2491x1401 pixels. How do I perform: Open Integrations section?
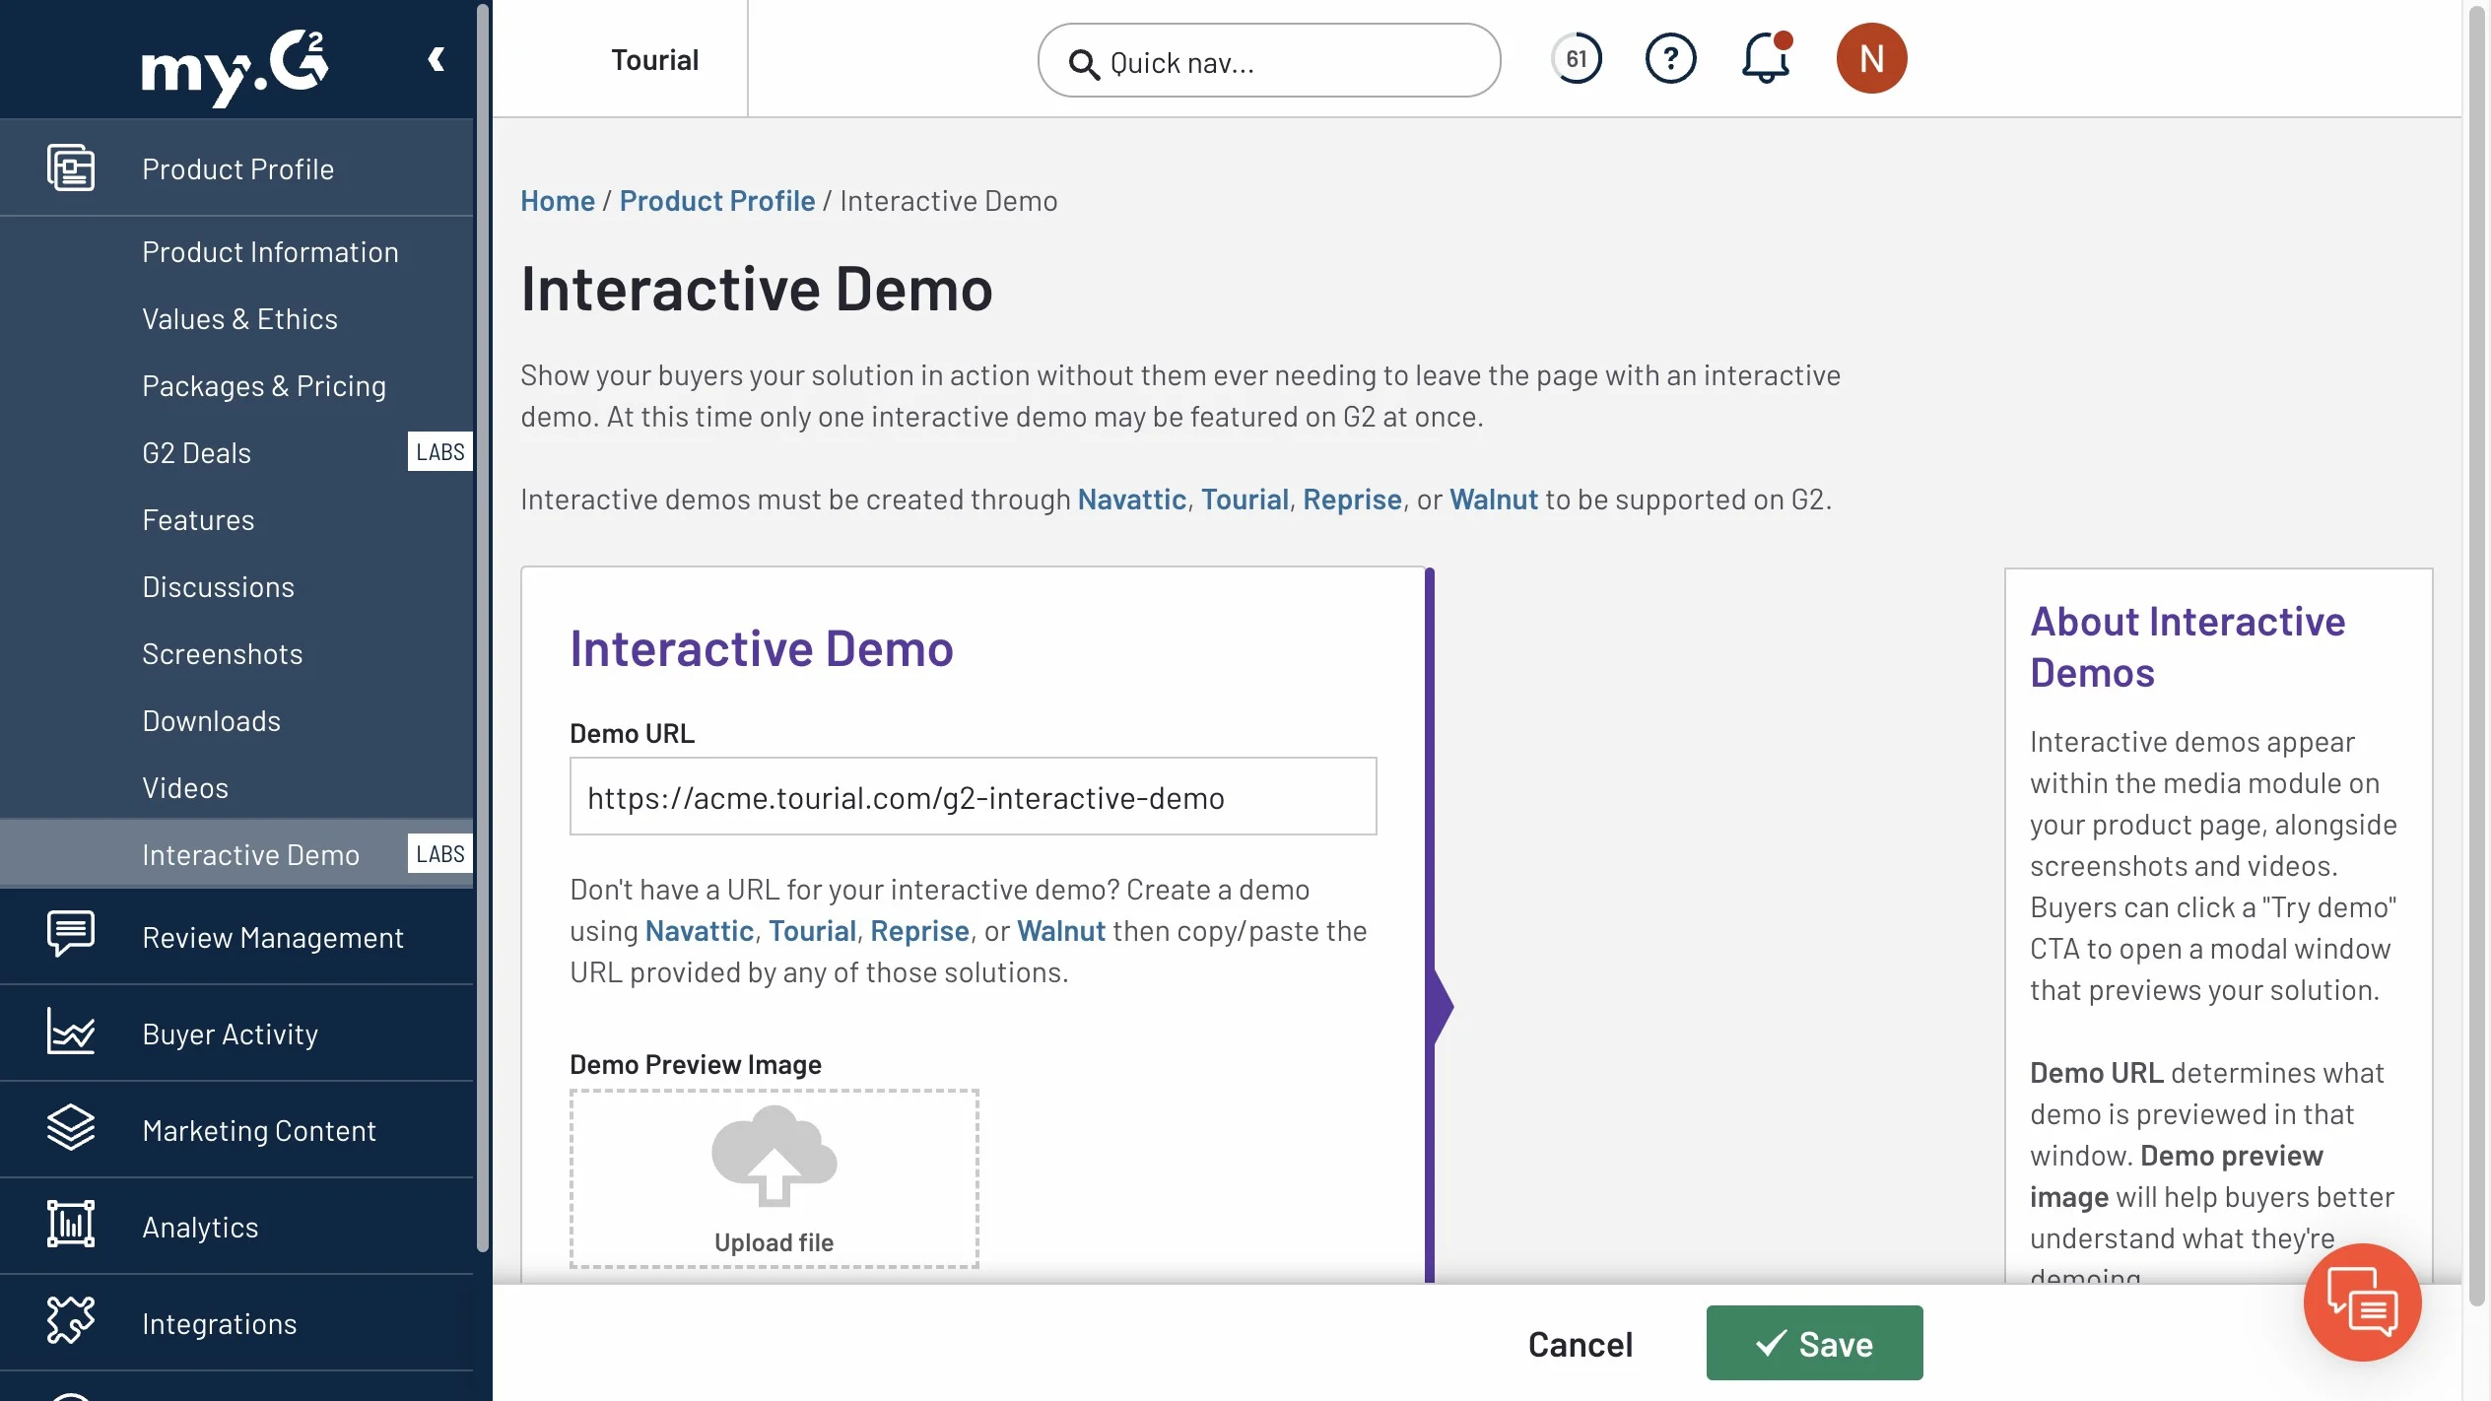pyautogui.click(x=236, y=1323)
